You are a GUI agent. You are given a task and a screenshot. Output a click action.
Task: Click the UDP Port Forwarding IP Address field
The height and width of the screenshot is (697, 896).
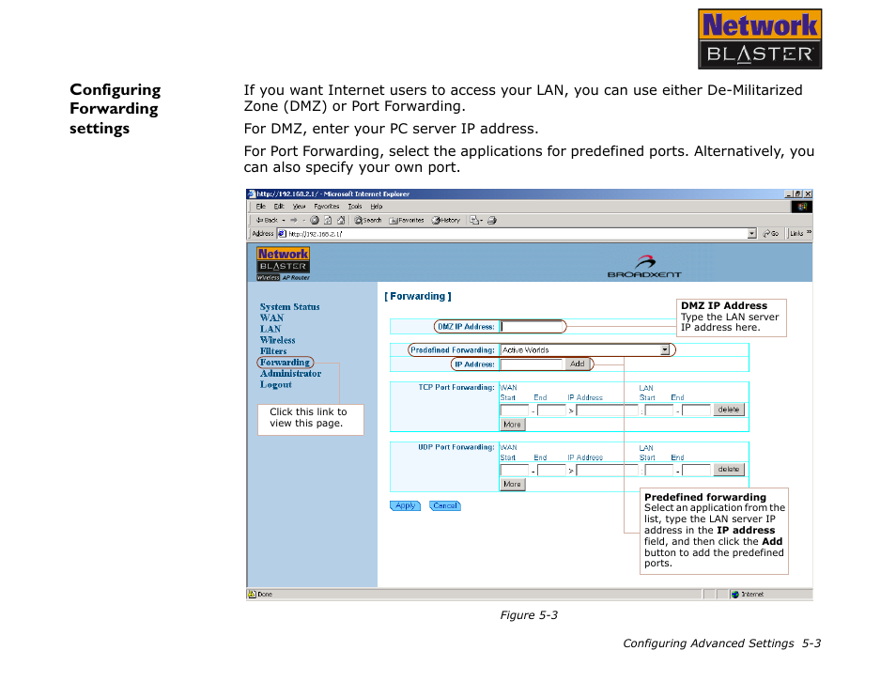tap(607, 471)
